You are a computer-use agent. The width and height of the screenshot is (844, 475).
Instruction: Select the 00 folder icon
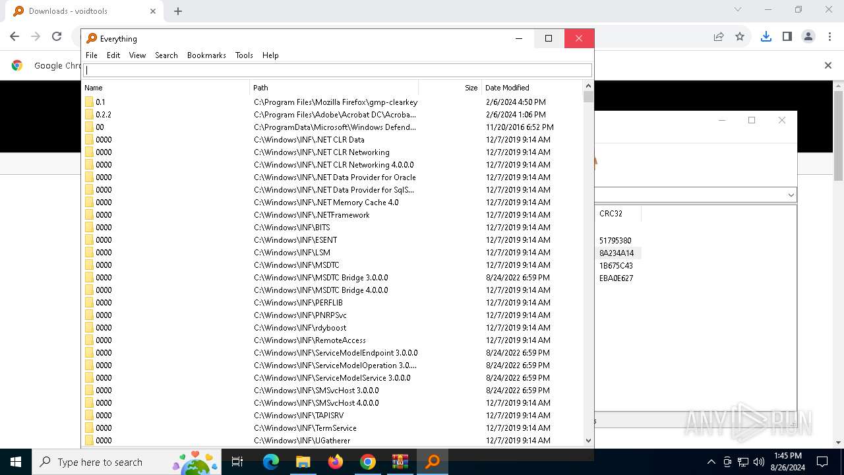click(x=89, y=127)
